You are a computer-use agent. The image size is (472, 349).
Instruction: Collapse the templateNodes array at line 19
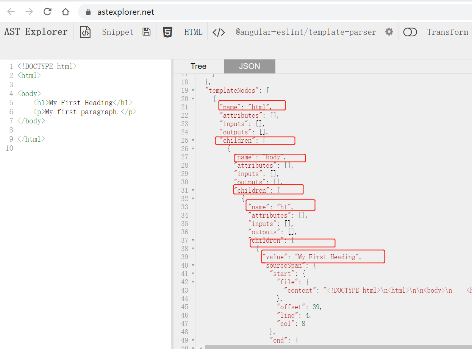coord(193,90)
